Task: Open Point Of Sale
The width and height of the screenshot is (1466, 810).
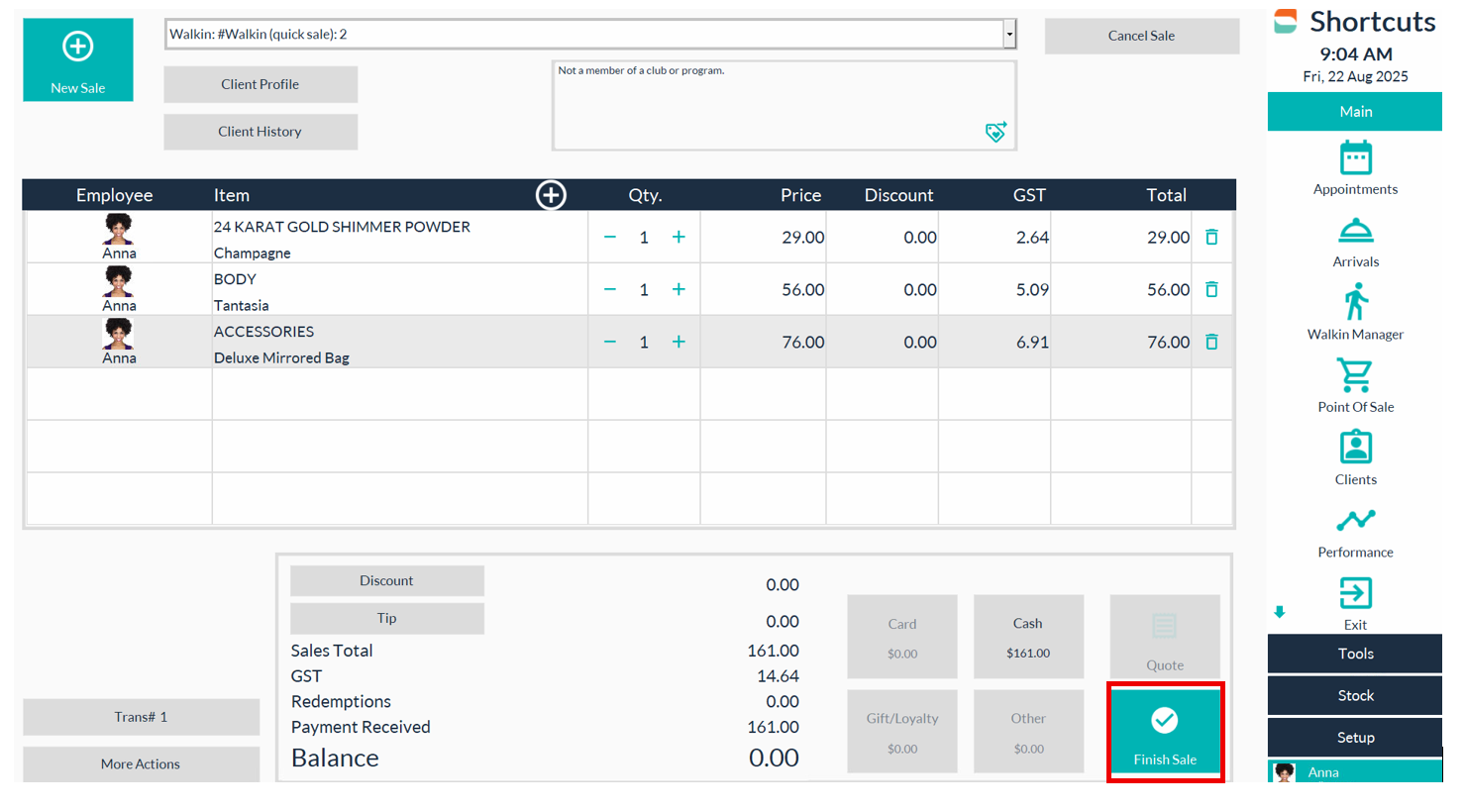Action: point(1355,385)
